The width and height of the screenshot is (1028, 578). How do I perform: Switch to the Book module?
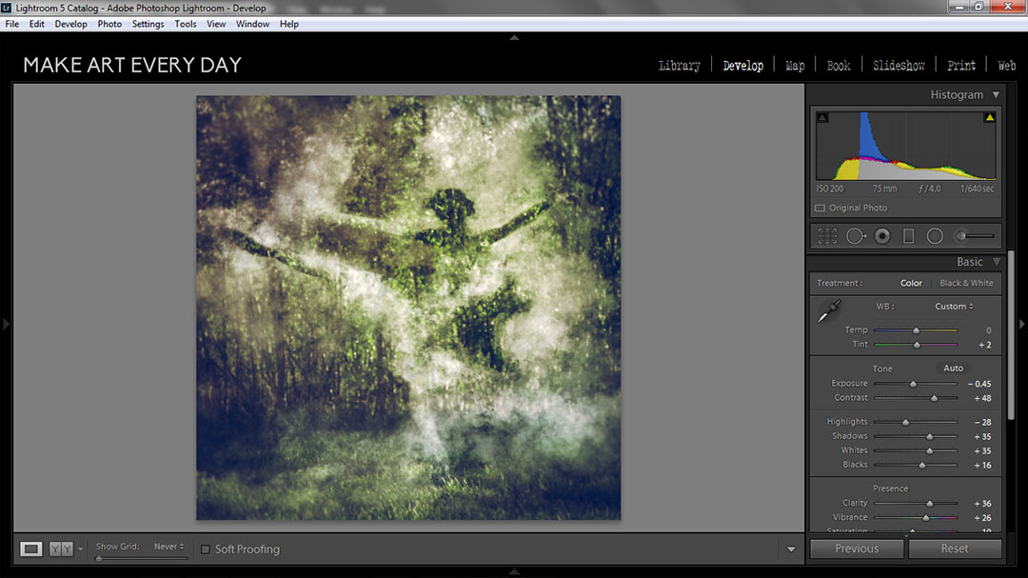[839, 66]
